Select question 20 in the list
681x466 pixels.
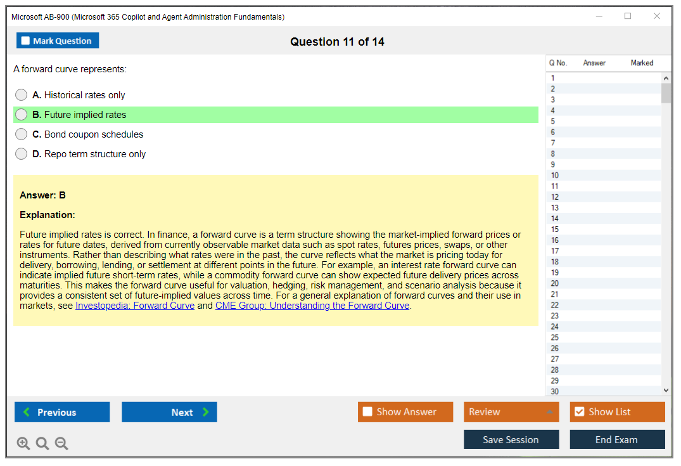point(604,283)
